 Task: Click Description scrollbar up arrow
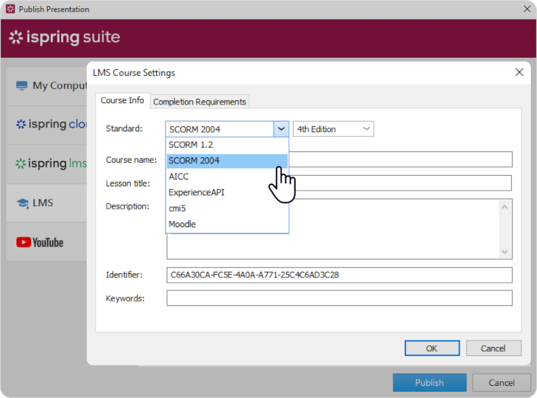pyautogui.click(x=504, y=207)
